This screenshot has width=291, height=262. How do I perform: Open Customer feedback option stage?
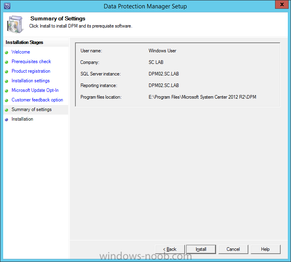37,100
